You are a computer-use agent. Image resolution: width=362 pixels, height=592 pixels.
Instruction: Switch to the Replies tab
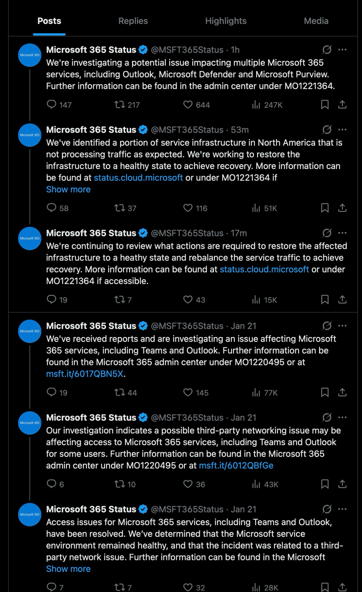pyautogui.click(x=133, y=21)
